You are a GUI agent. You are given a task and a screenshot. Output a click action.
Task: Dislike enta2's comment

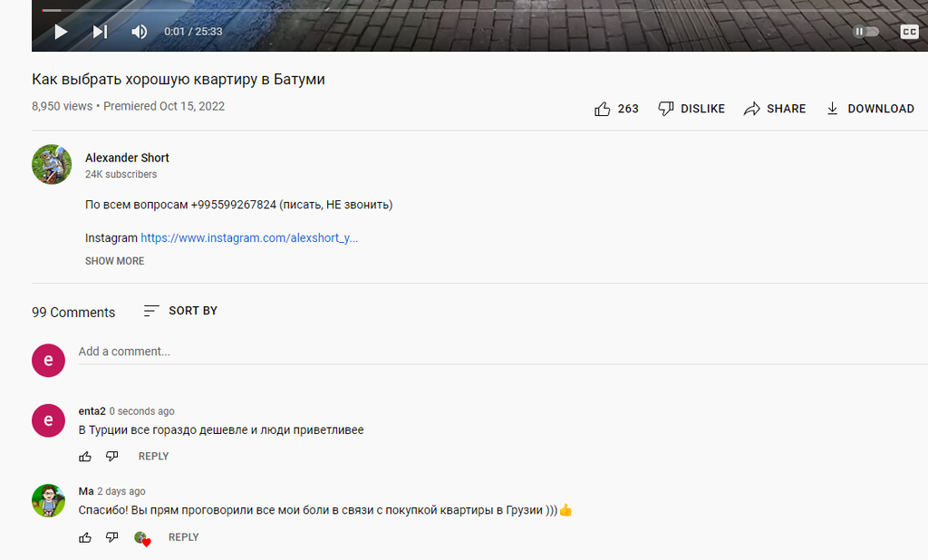click(x=111, y=457)
